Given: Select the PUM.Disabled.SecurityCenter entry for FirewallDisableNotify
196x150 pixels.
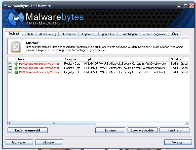Looking at the screenshot, I should (x=39, y=68).
